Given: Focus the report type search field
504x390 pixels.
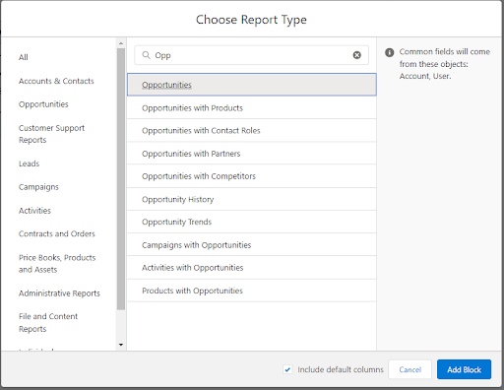Looking at the screenshot, I should pos(251,55).
